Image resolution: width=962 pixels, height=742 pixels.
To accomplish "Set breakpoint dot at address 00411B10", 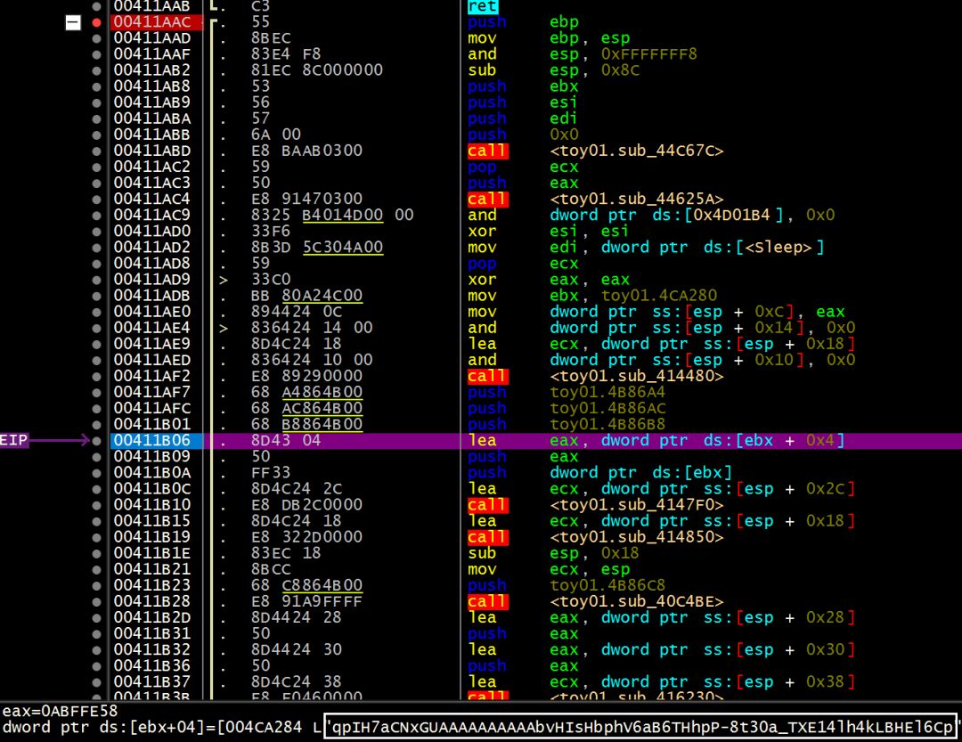I will pos(96,505).
